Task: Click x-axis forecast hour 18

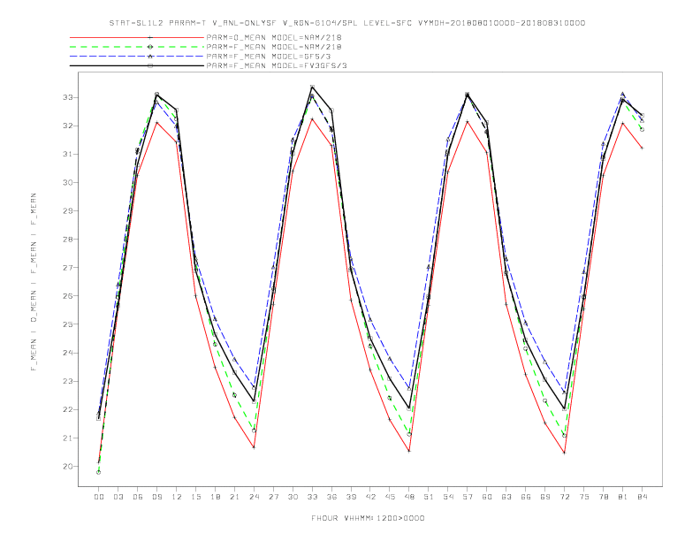Action: (215, 497)
